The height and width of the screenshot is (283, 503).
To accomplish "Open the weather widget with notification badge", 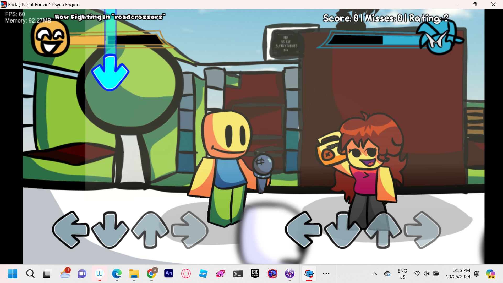I will pyautogui.click(x=65, y=274).
